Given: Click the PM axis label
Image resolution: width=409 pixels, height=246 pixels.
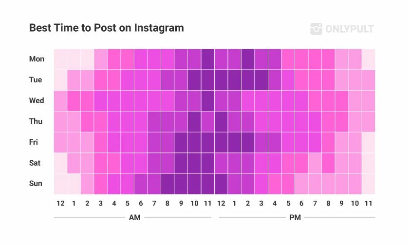Looking at the screenshot, I should pos(295,217).
